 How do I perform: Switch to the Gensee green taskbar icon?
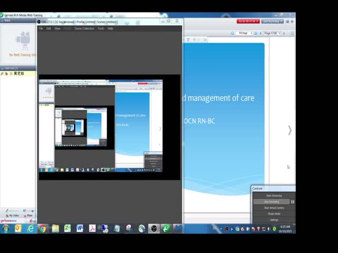166,228
